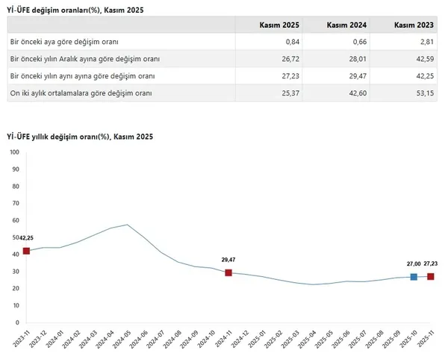Select the blue square marker at 2025-10
This screenshot has width=448, height=362.
click(x=414, y=277)
